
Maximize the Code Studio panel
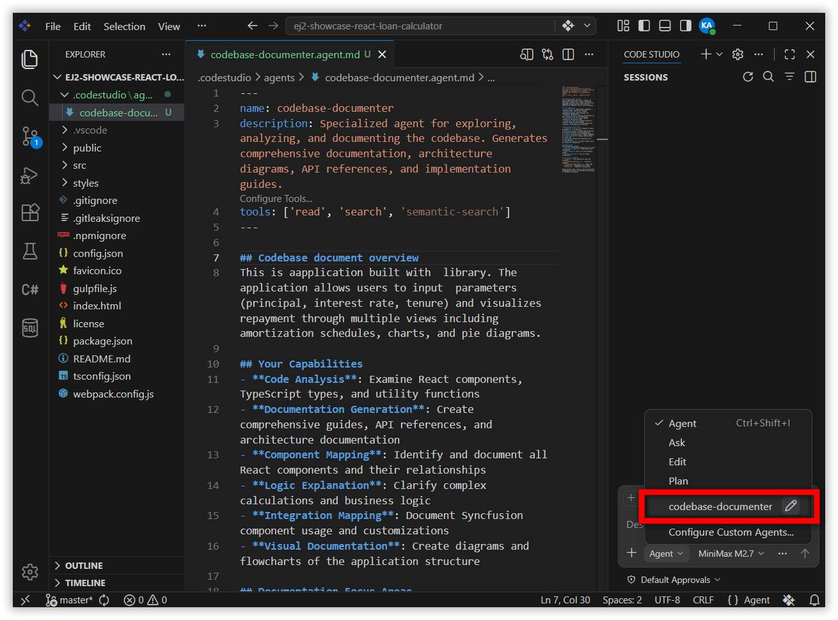tap(789, 54)
